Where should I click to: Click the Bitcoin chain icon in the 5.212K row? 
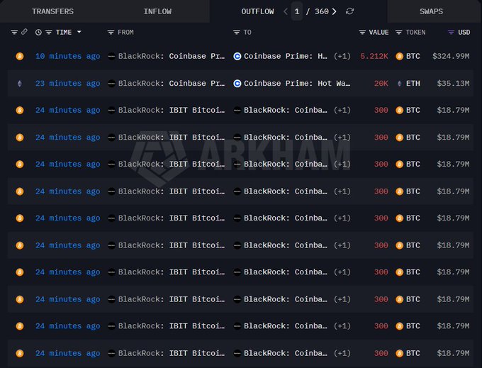(x=20, y=56)
